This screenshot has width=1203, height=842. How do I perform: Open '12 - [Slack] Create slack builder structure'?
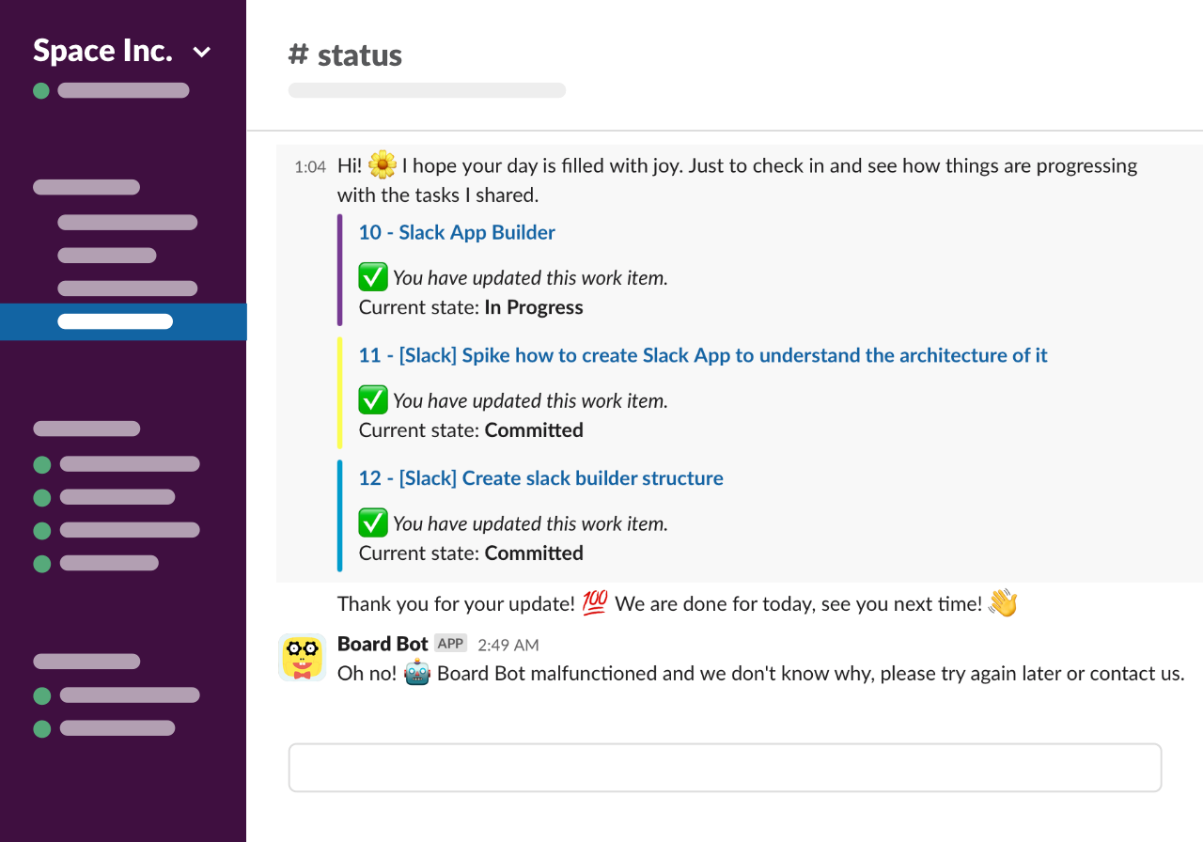coord(540,478)
